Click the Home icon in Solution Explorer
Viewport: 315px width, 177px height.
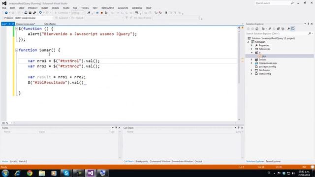[257, 29]
